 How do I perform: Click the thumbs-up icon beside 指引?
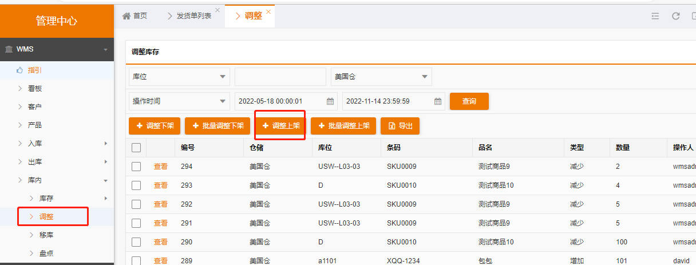point(19,70)
